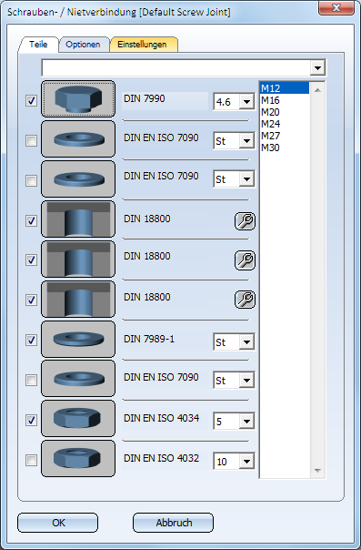Switch to the Teile tab
361x550 pixels.
click(38, 45)
